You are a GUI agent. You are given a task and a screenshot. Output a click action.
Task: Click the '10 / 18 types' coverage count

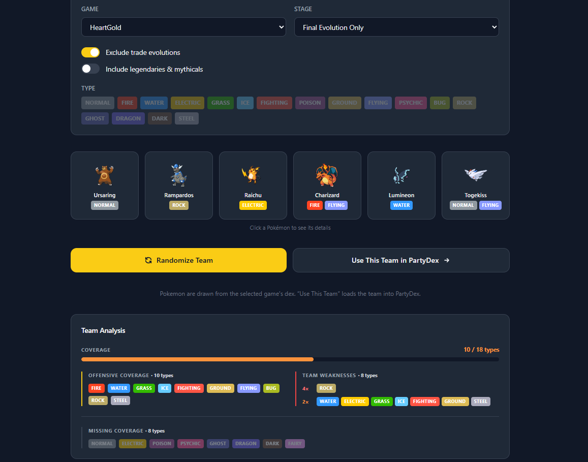tap(481, 350)
